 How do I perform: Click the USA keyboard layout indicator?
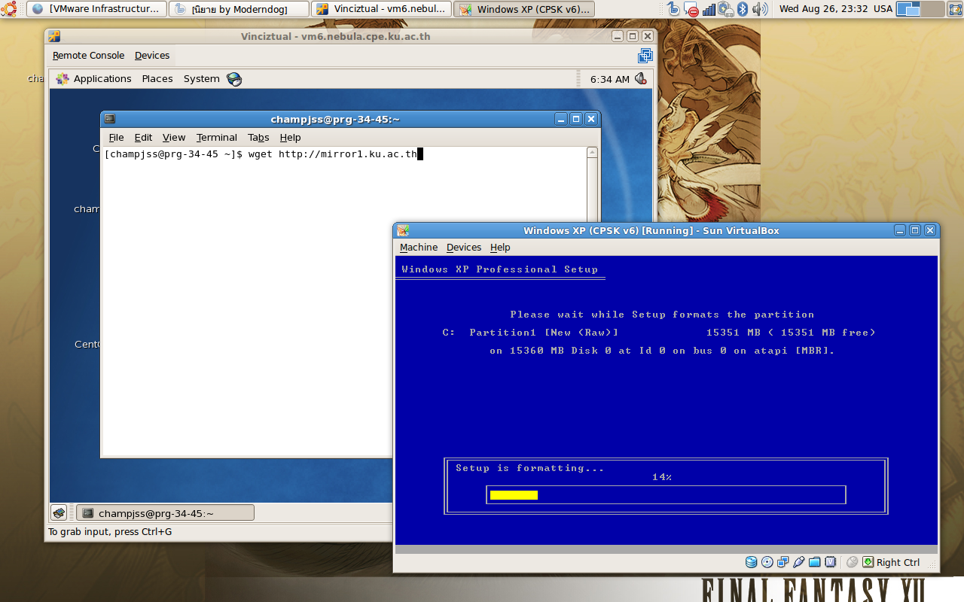coord(883,9)
